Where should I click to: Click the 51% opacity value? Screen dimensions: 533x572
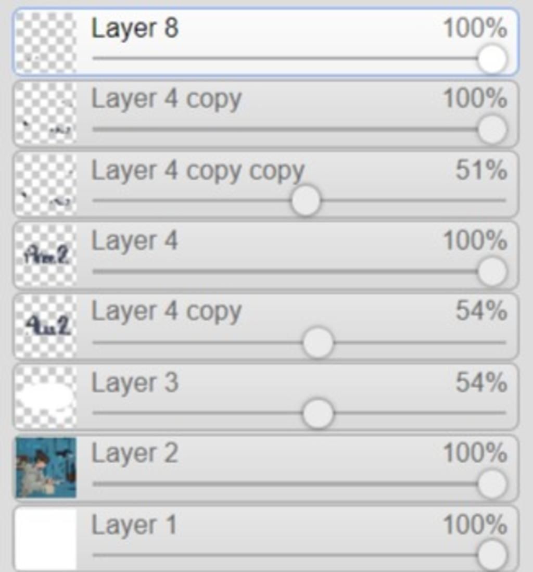tap(481, 170)
